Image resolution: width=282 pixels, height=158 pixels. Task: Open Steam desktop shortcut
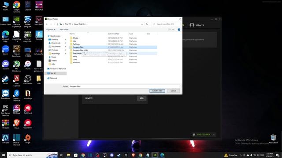click(5, 80)
